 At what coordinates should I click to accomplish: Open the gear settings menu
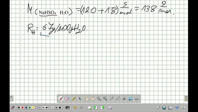point(183,108)
